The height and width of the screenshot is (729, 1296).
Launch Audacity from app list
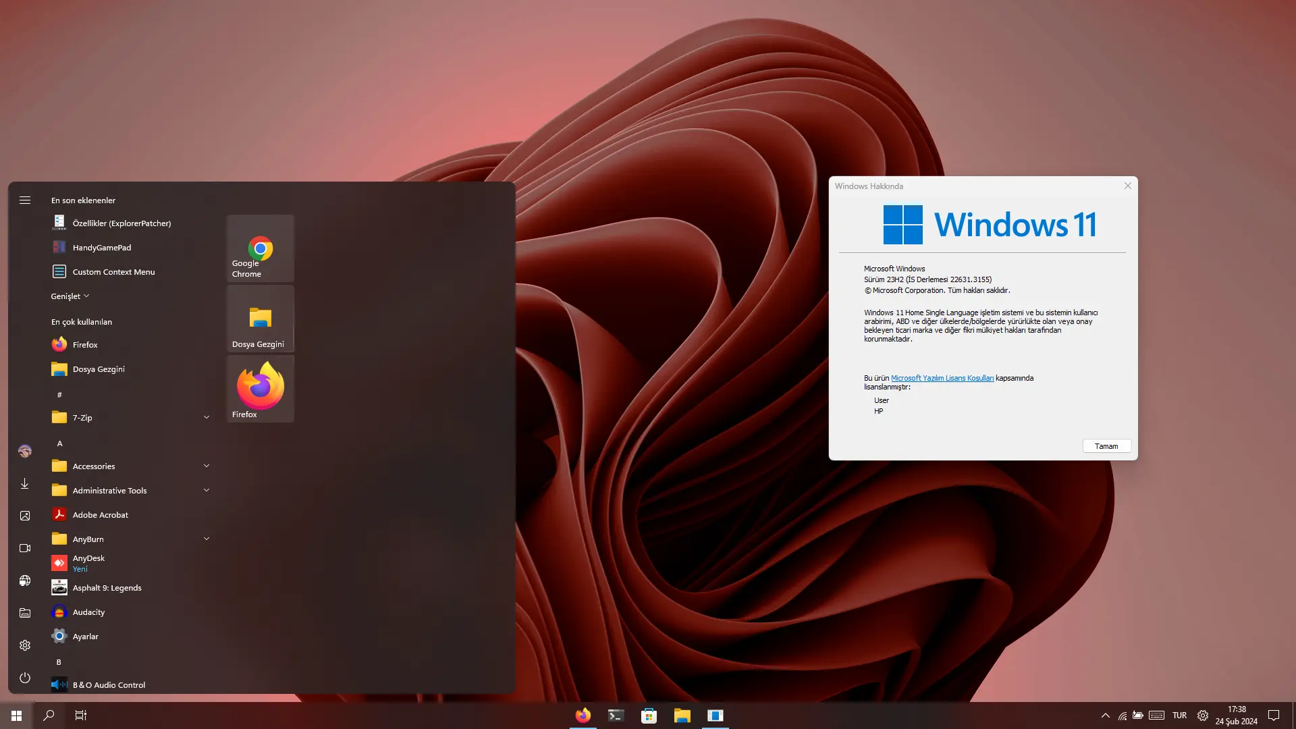point(131,612)
